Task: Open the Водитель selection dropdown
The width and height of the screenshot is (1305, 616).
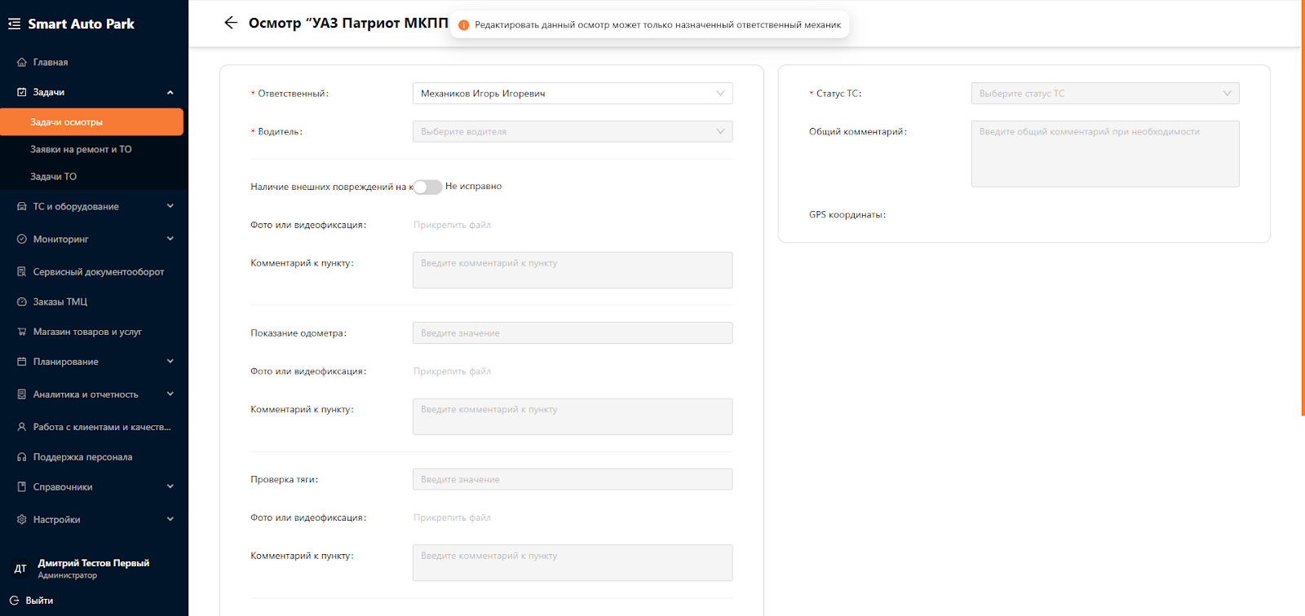Action: click(572, 132)
